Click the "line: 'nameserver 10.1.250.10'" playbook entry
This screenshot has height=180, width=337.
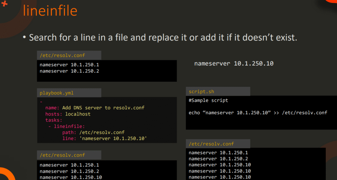pos(104,139)
